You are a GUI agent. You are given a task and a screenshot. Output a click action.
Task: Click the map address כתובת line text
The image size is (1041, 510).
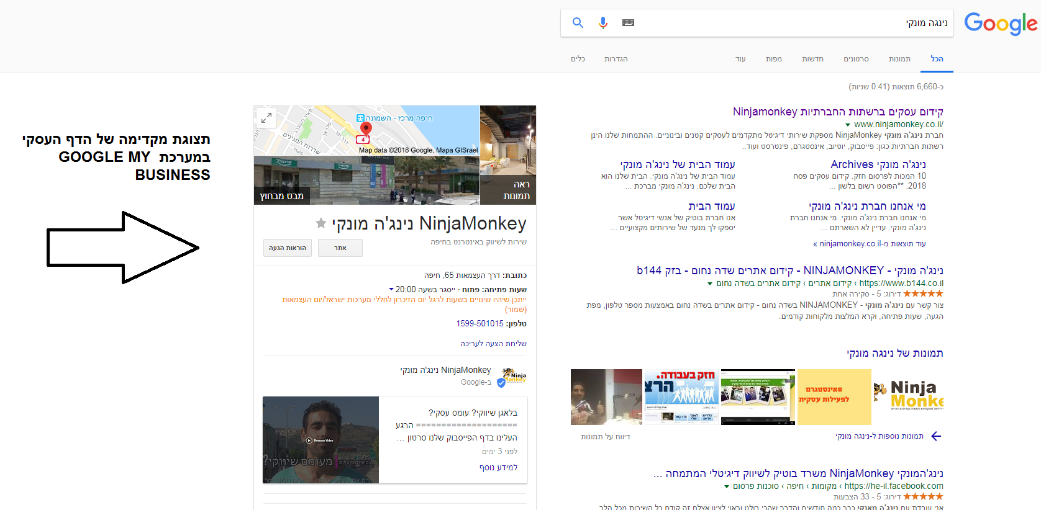(x=476, y=275)
